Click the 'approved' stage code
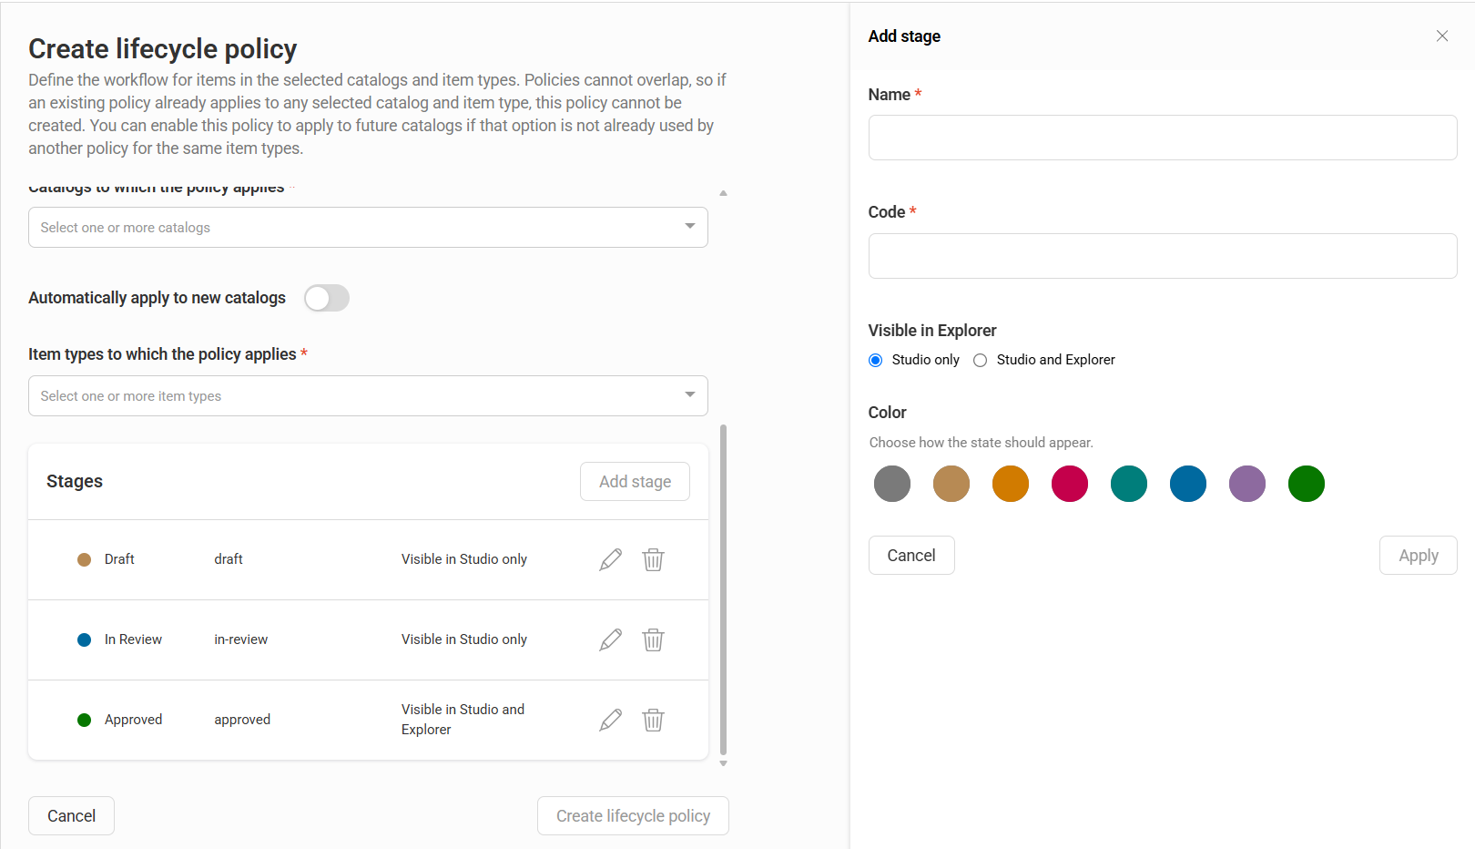The width and height of the screenshot is (1475, 849). (x=242, y=720)
